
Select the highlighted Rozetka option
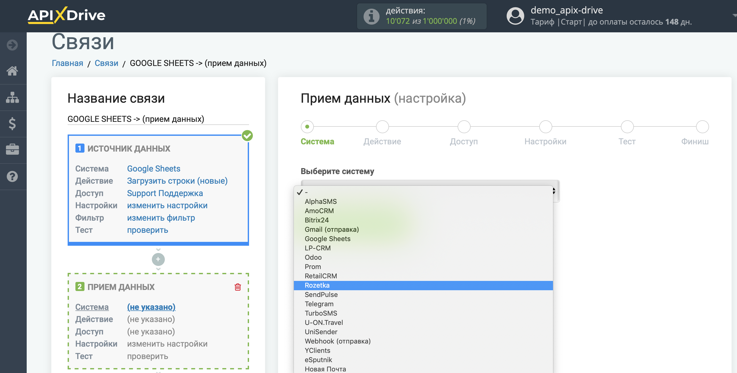click(423, 285)
